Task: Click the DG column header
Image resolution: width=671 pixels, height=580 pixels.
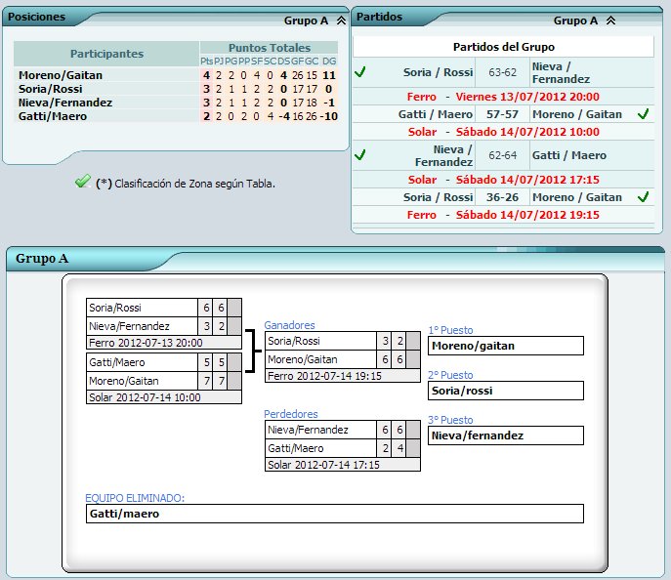Action: coord(329,62)
